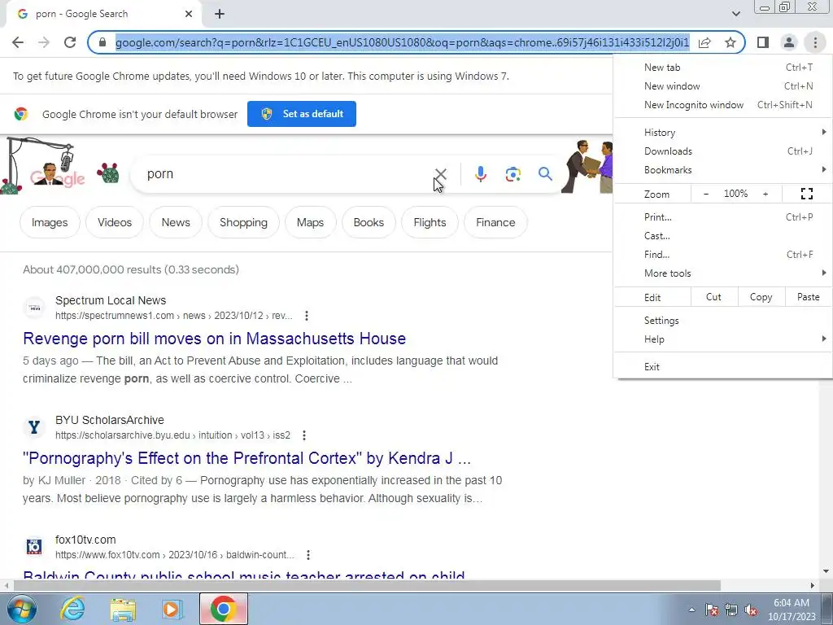This screenshot has width=833, height=625.
Task: Select New window in the Chrome menu
Action: [x=722, y=86]
